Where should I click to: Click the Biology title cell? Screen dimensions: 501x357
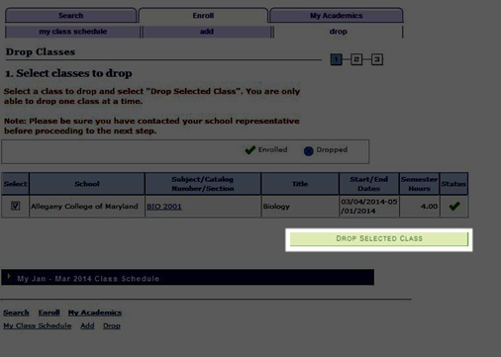coord(300,207)
